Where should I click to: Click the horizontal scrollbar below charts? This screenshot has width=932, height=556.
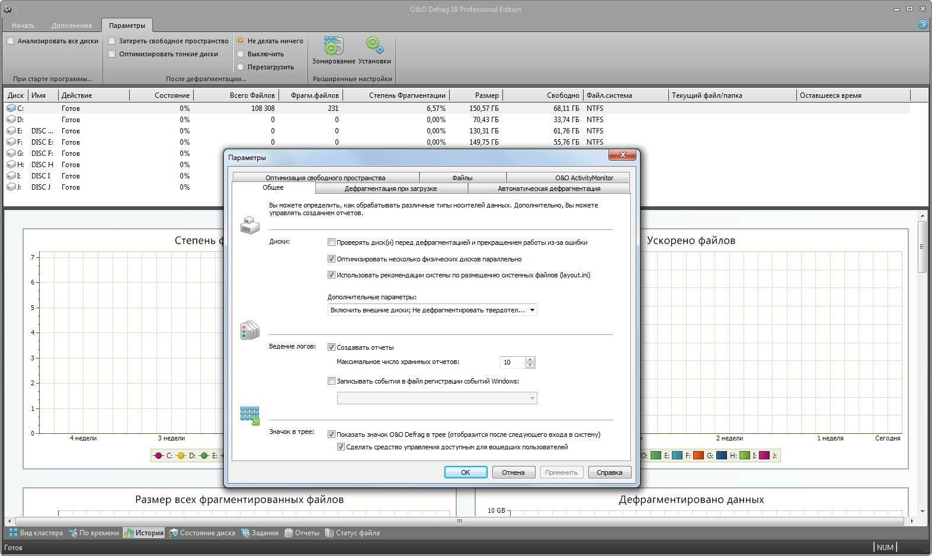point(459,521)
